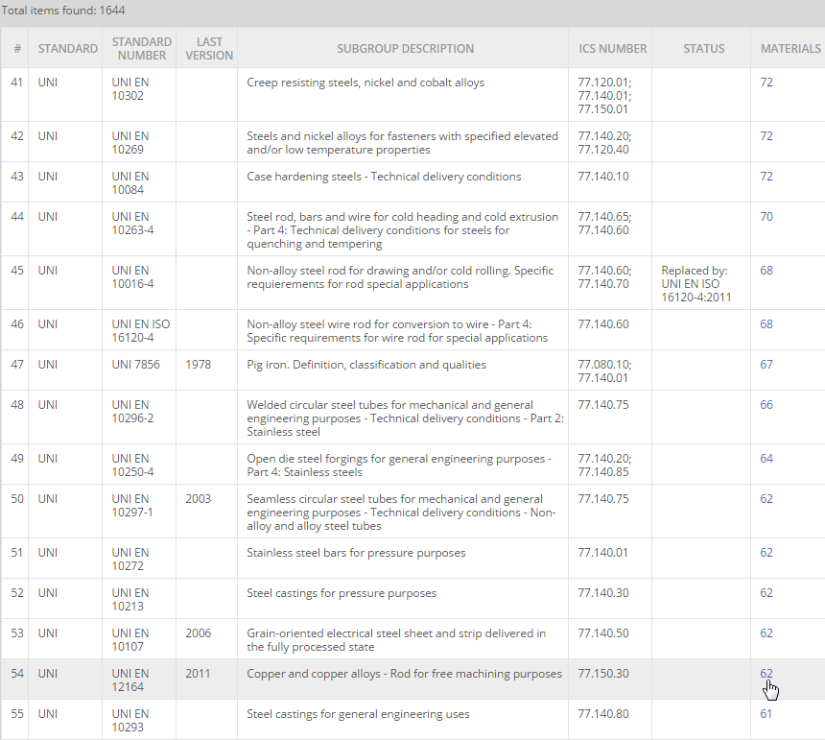
Task: Click the Standard column header
Action: point(67,48)
